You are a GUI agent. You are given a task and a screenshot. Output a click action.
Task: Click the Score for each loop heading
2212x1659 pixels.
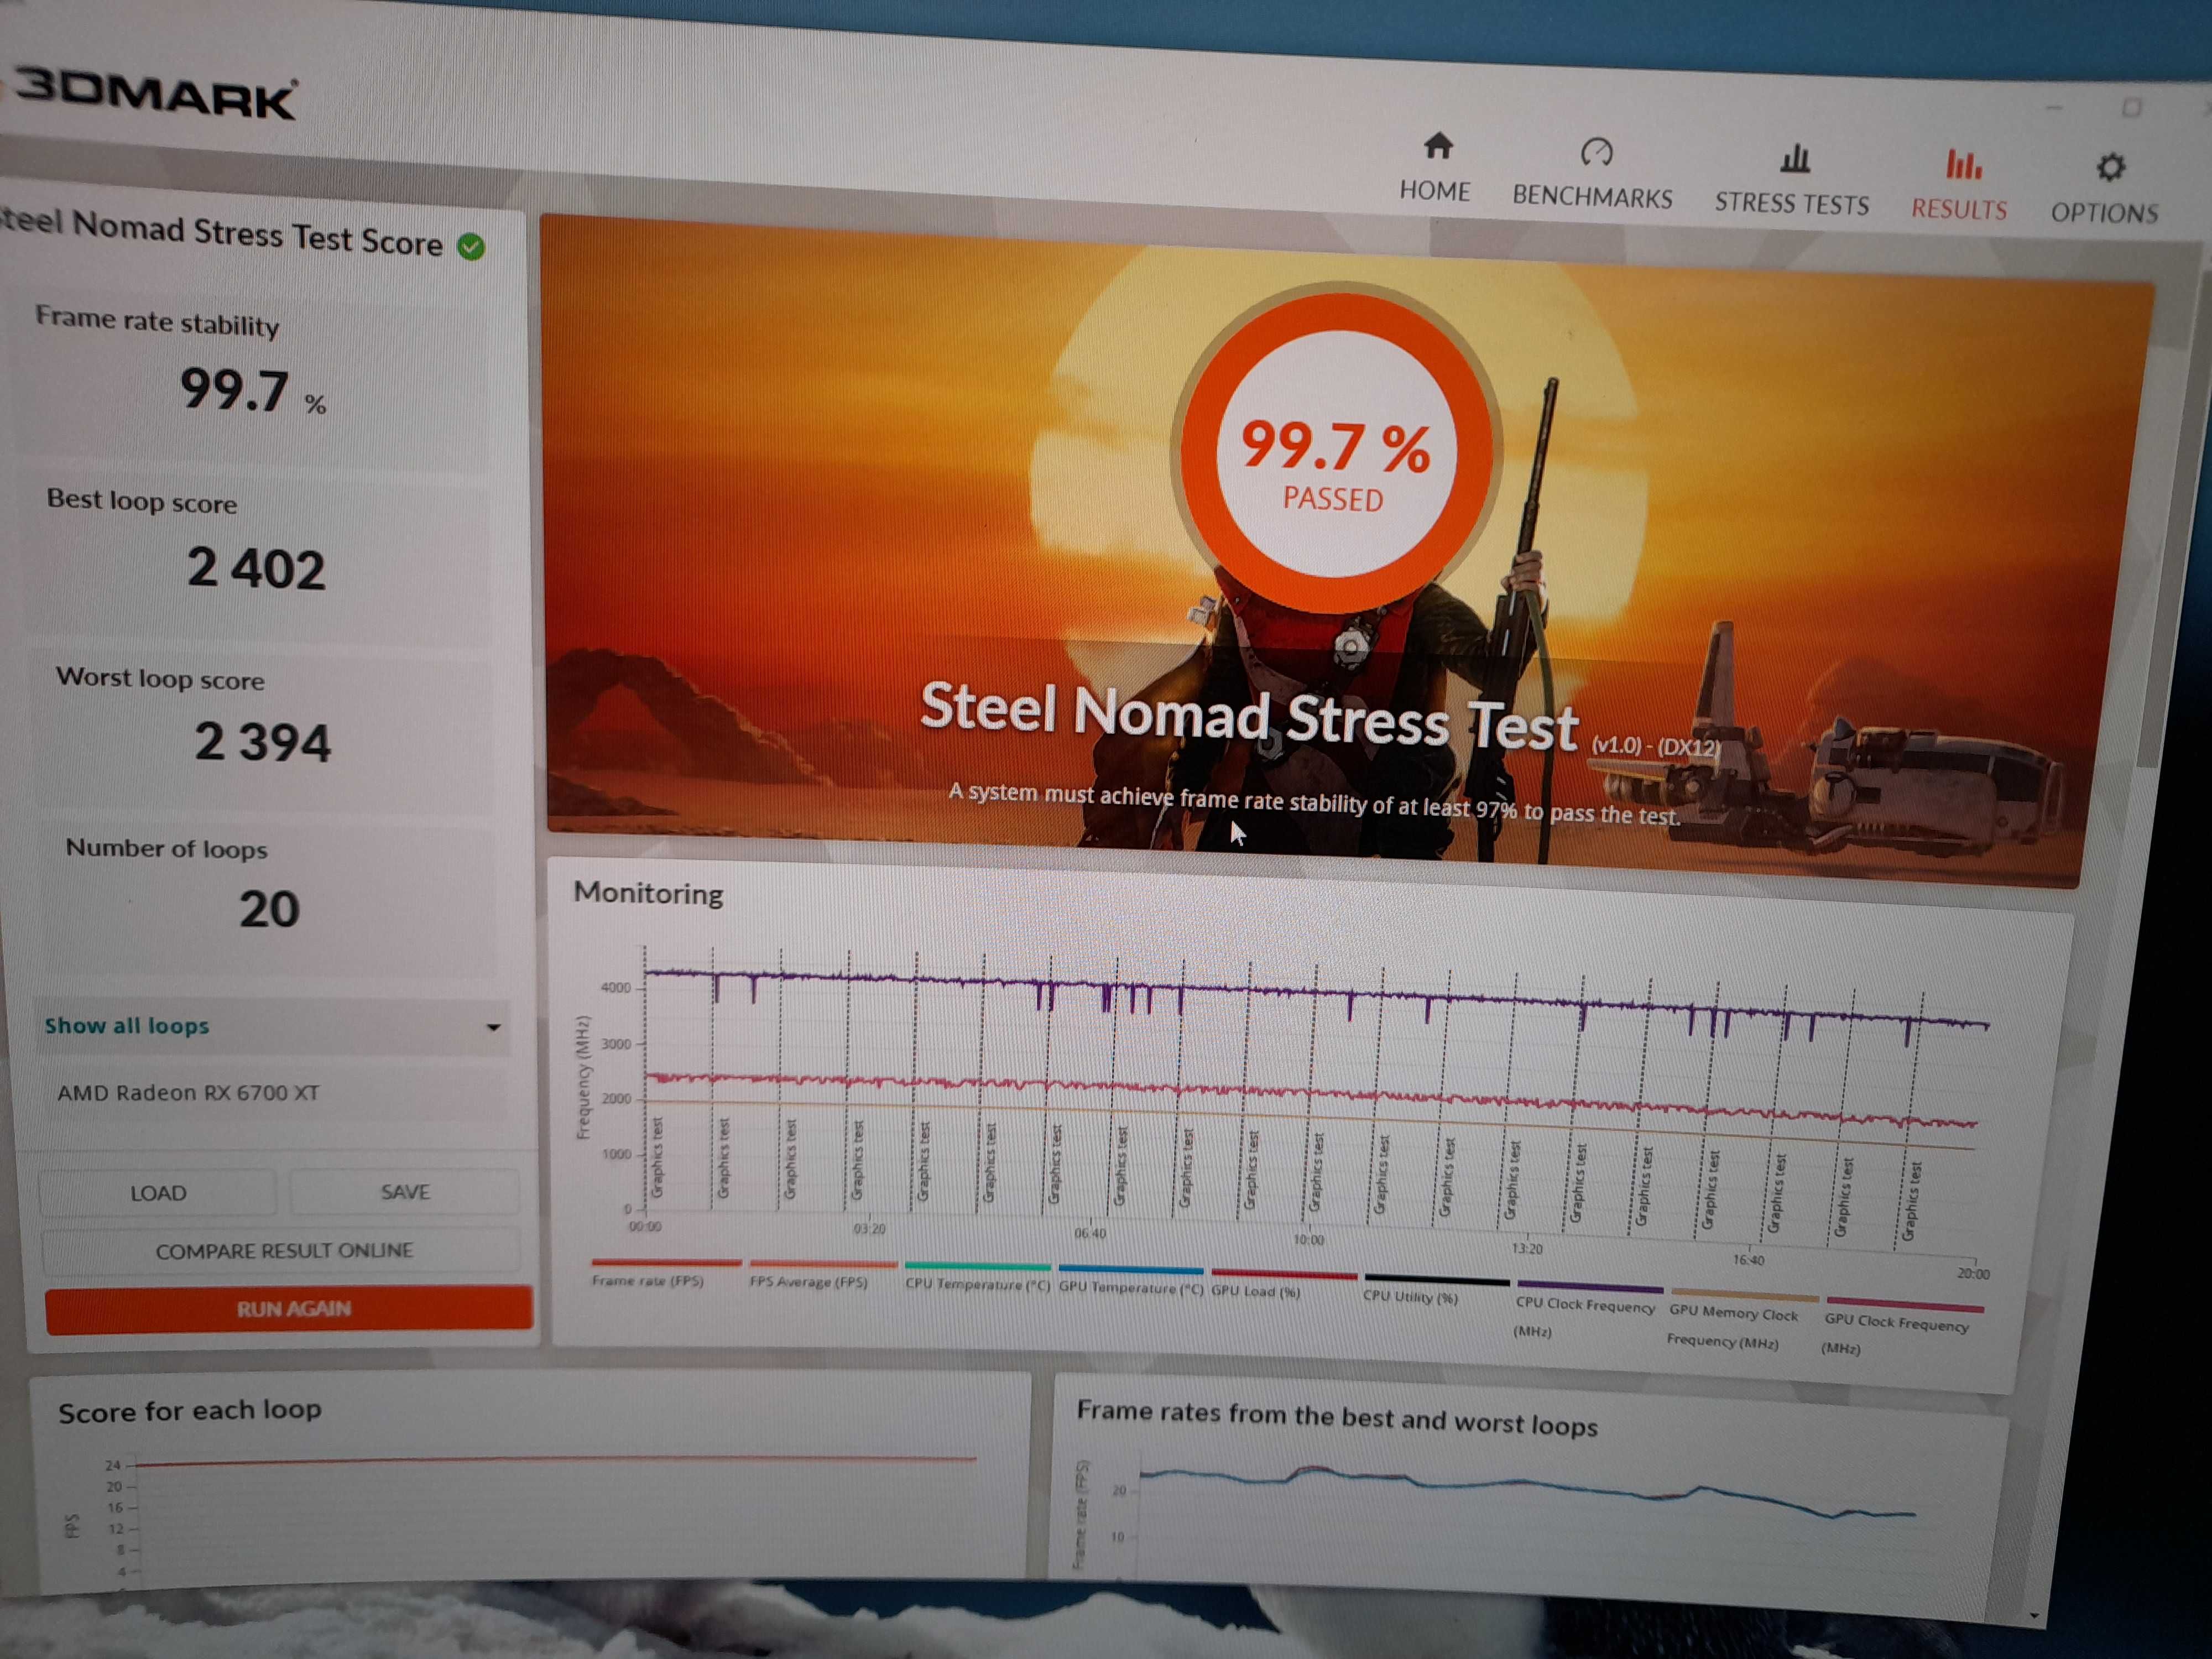(190, 1411)
